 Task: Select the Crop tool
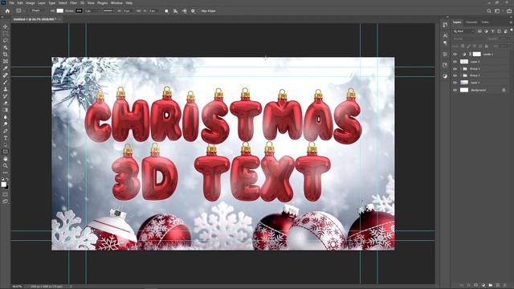(x=6, y=55)
